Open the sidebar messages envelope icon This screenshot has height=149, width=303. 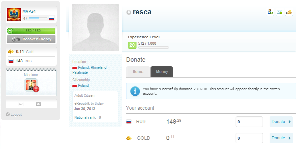tap(21, 104)
